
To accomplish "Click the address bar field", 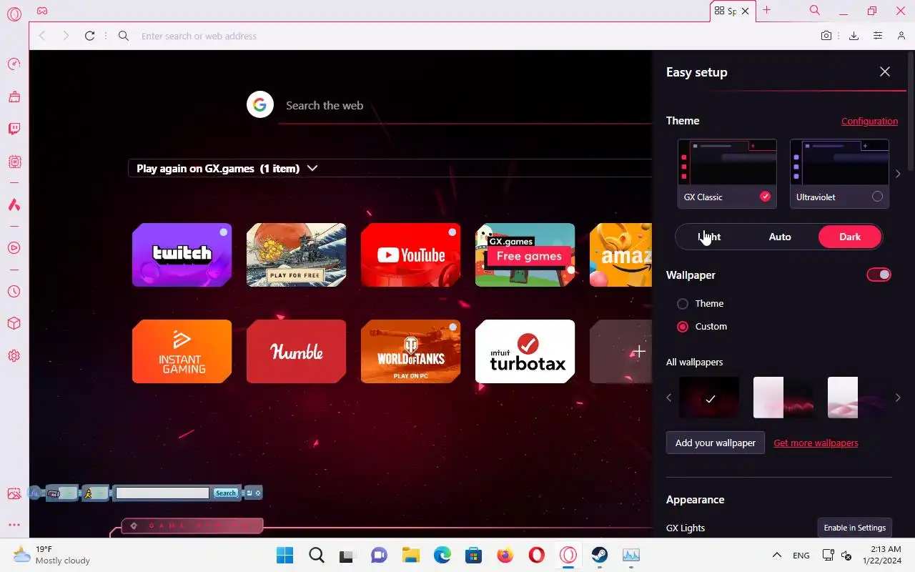I will (472, 36).
